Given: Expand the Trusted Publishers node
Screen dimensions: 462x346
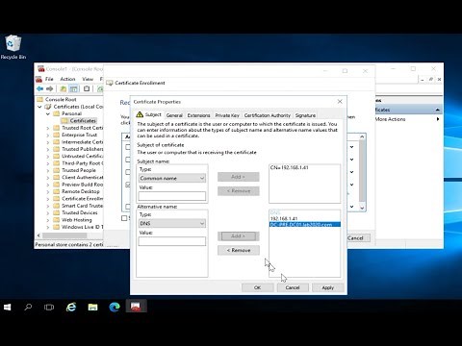Looking at the screenshot, I should click(x=48, y=149).
